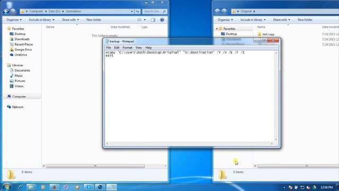Image resolution: width=339 pixels, height=191 pixels.
Task: Click New folder in Original window
Action: pyautogui.click(x=305, y=20)
